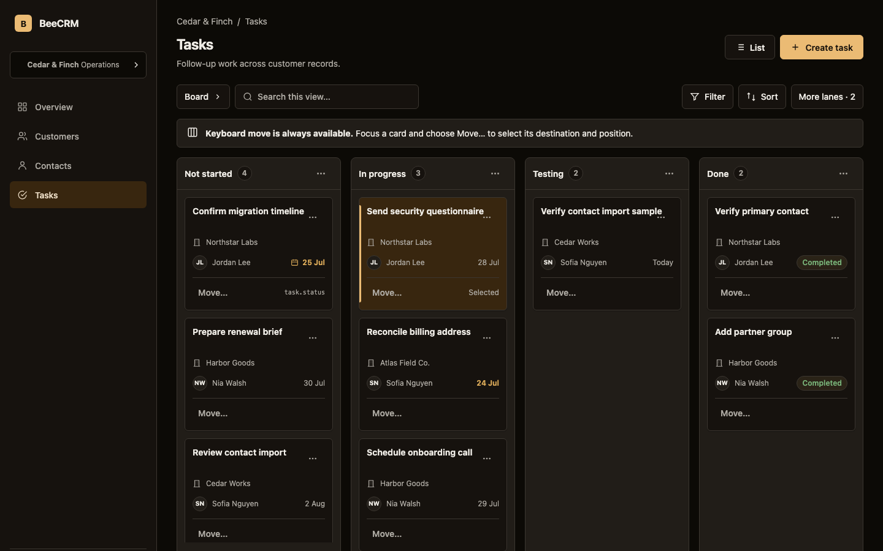Click the Not started lane count badge
Image resolution: width=883 pixels, height=551 pixels.
244,173
